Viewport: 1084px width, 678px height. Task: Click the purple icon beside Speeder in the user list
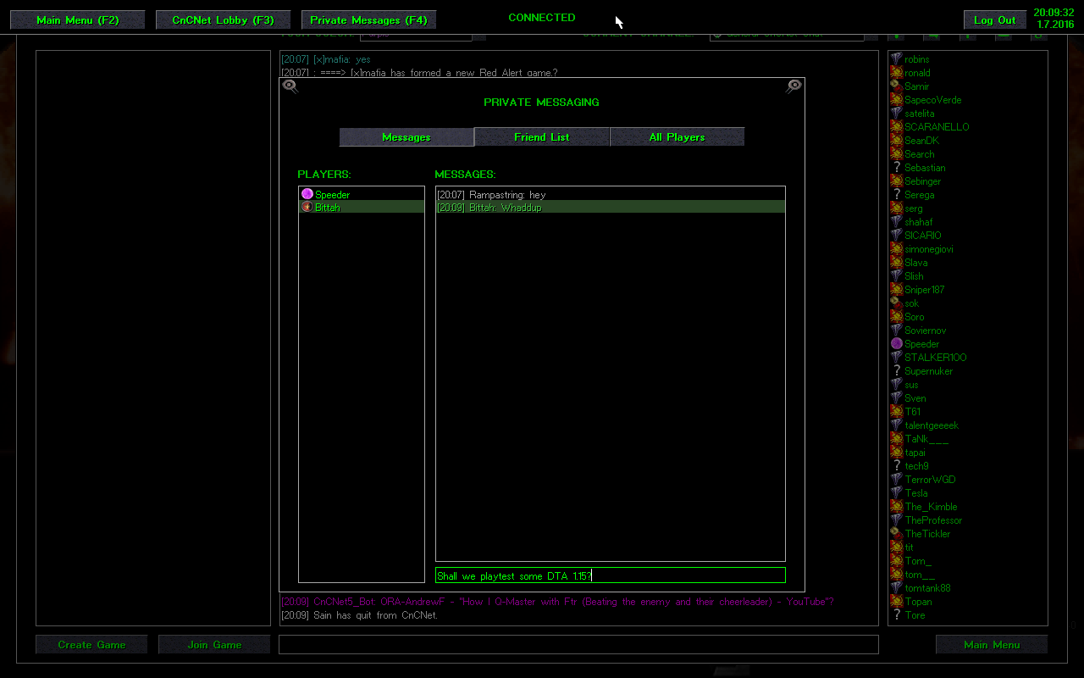(x=896, y=344)
